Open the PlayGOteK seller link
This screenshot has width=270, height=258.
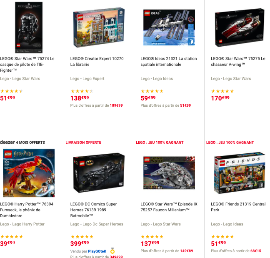pos(97,251)
